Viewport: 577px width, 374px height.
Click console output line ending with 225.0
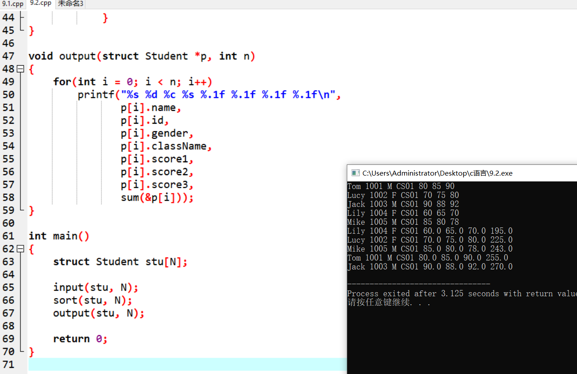(x=430, y=240)
